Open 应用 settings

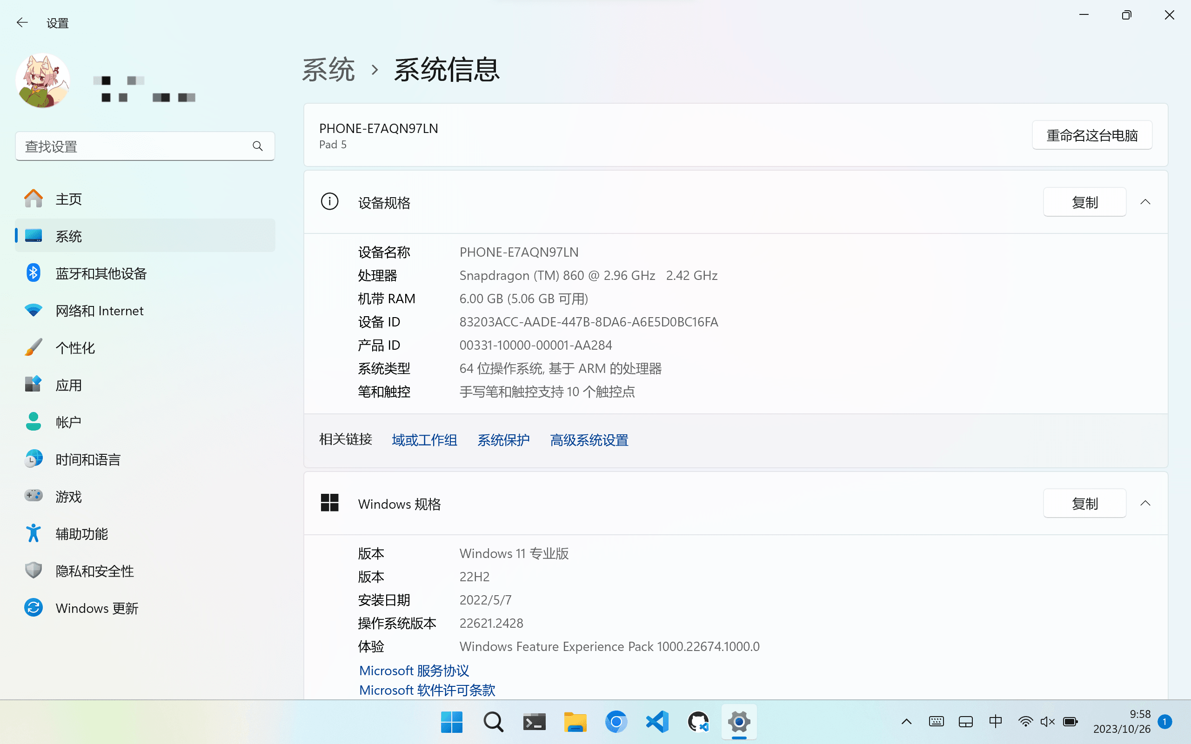click(145, 385)
